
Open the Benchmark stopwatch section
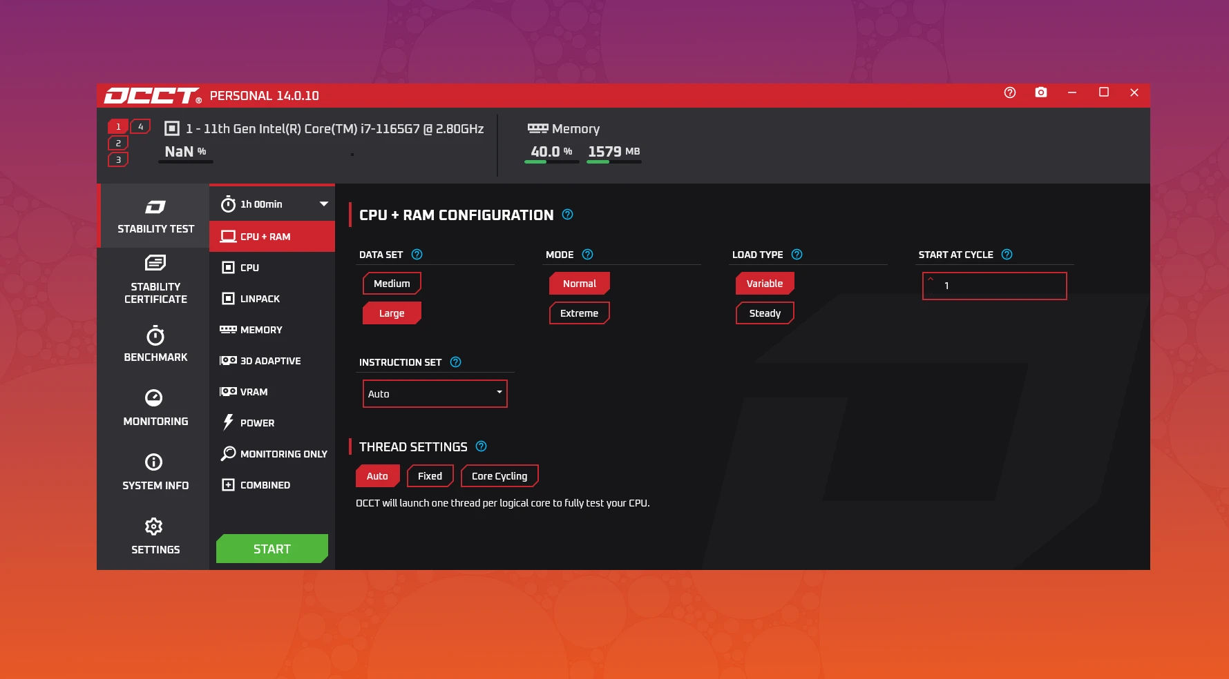point(155,344)
